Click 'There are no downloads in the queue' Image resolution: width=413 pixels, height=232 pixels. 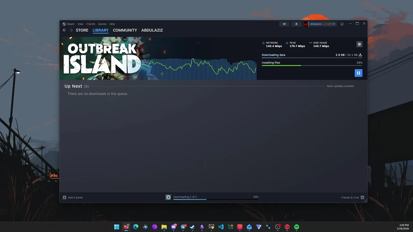click(97, 94)
